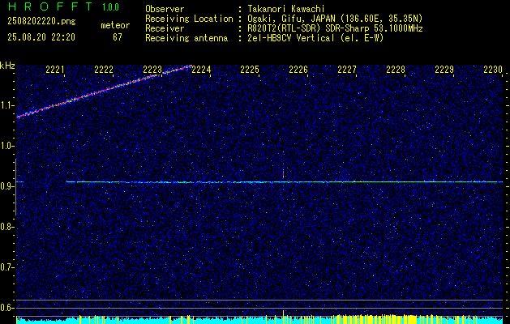This screenshot has width=510, height=324.
Task: Click the 0.9 kHz frequency label
Action: [6, 186]
